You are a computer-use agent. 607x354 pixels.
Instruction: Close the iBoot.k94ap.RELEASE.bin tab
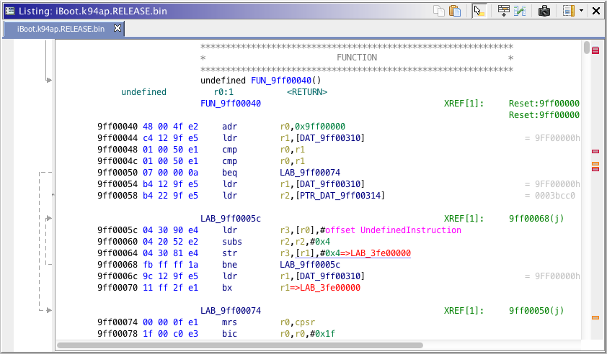click(118, 28)
